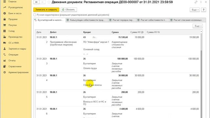Open the Покупки cart icon
Screen dimensions: 210x118
pos(5,25)
